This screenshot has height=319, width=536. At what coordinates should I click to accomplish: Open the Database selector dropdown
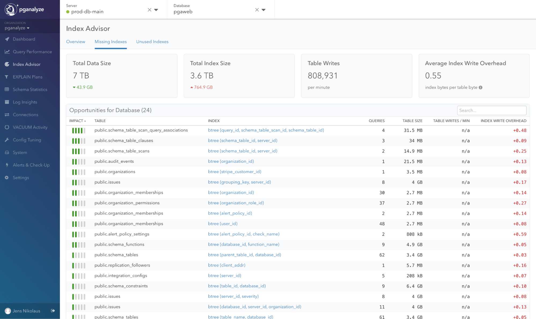(x=264, y=10)
